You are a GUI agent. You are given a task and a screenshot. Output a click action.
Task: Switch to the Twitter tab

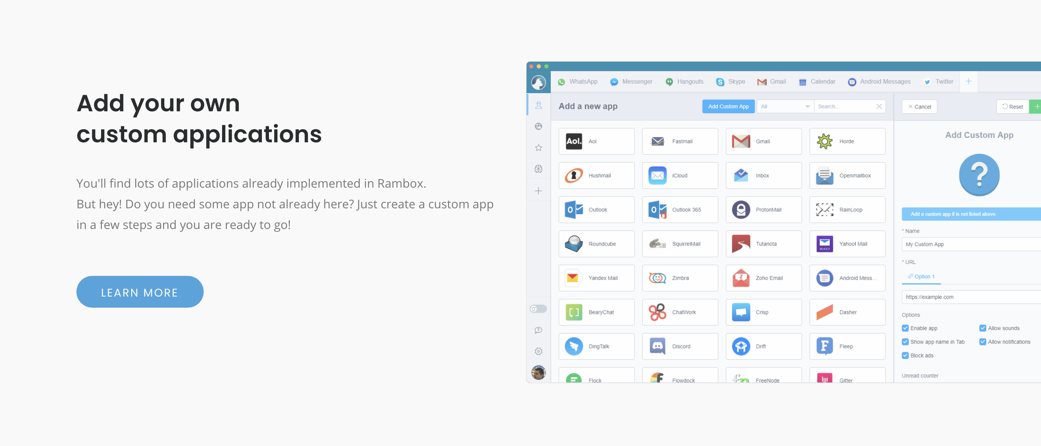click(939, 82)
